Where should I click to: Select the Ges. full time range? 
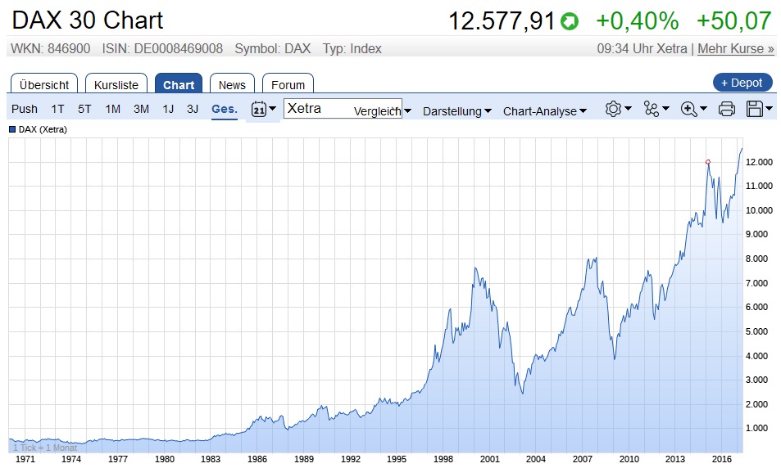click(x=225, y=109)
